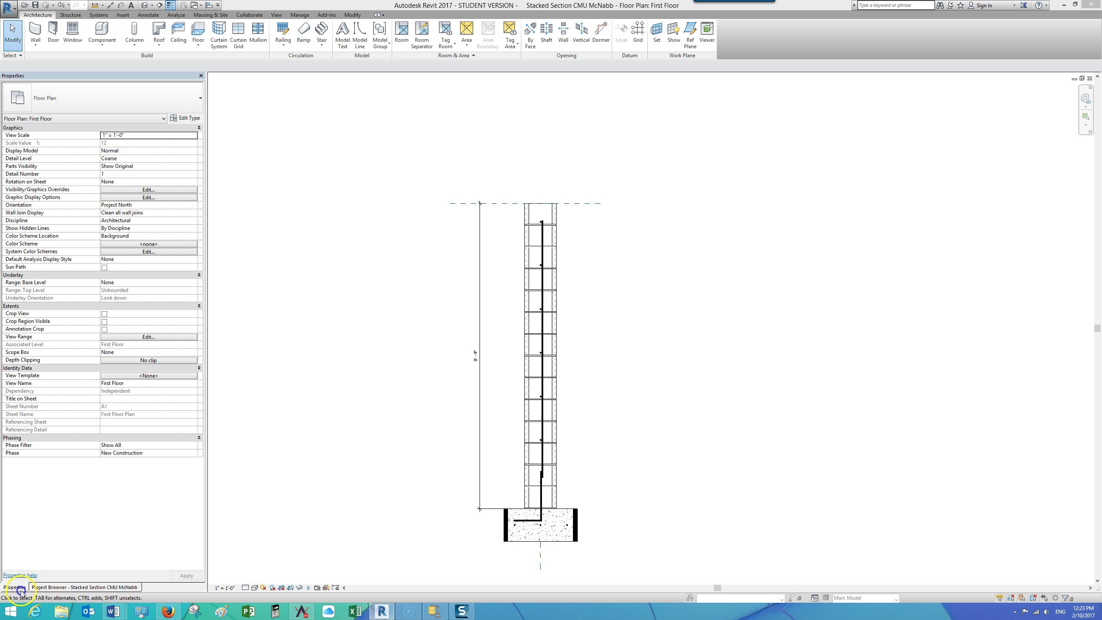Turn on Crop View
Screen dimensions: 1102x620
pyautogui.click(x=105, y=314)
